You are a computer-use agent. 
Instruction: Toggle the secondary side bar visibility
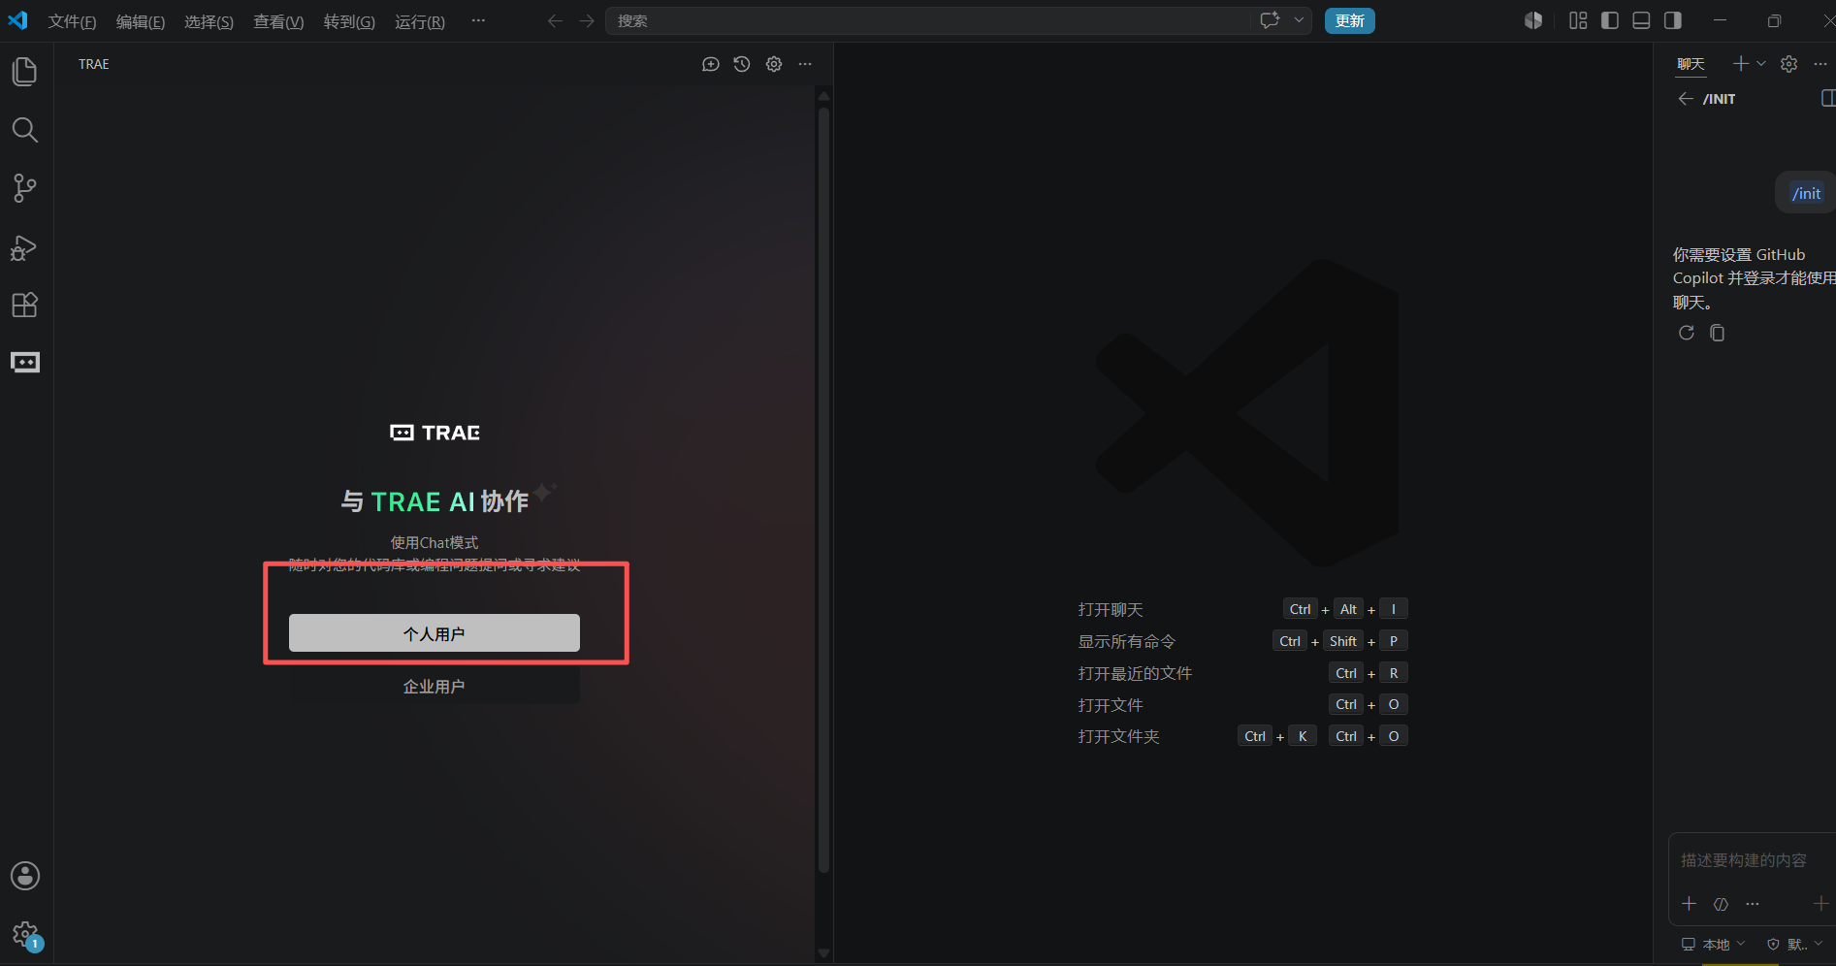[1673, 20]
